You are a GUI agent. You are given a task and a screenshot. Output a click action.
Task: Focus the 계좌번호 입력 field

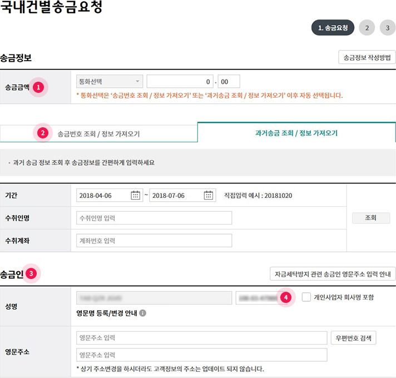click(154, 241)
